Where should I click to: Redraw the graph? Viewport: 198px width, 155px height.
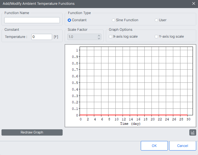click(32, 132)
